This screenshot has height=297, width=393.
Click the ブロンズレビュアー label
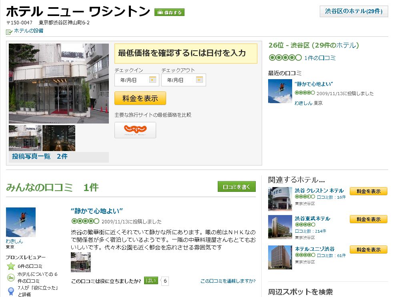[26, 257]
